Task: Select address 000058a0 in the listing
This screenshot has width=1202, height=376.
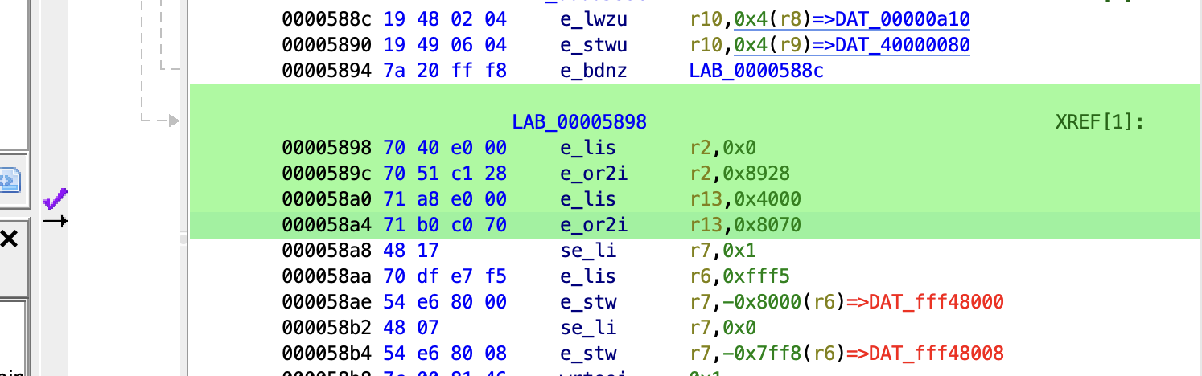Action: (x=327, y=199)
